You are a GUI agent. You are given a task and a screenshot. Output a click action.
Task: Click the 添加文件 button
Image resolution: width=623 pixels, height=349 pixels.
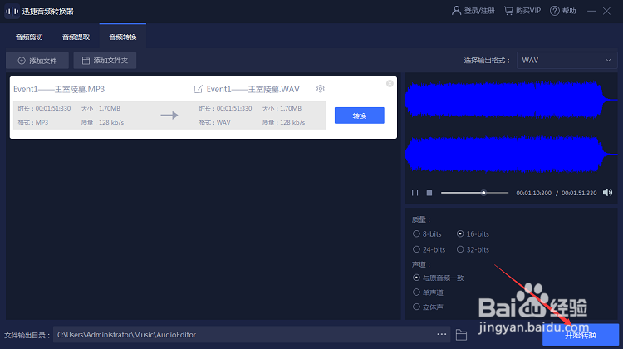37,61
